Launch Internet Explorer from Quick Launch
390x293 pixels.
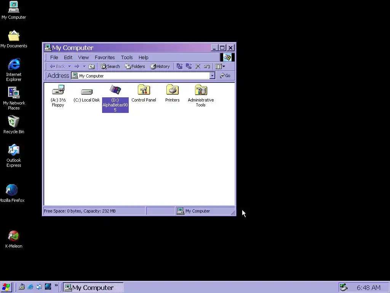pos(30,287)
